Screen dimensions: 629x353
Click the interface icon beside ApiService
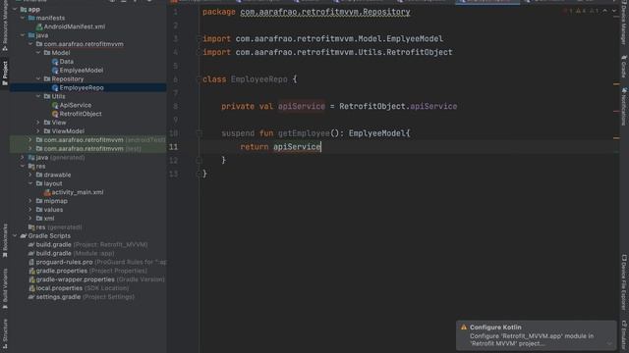click(x=55, y=105)
